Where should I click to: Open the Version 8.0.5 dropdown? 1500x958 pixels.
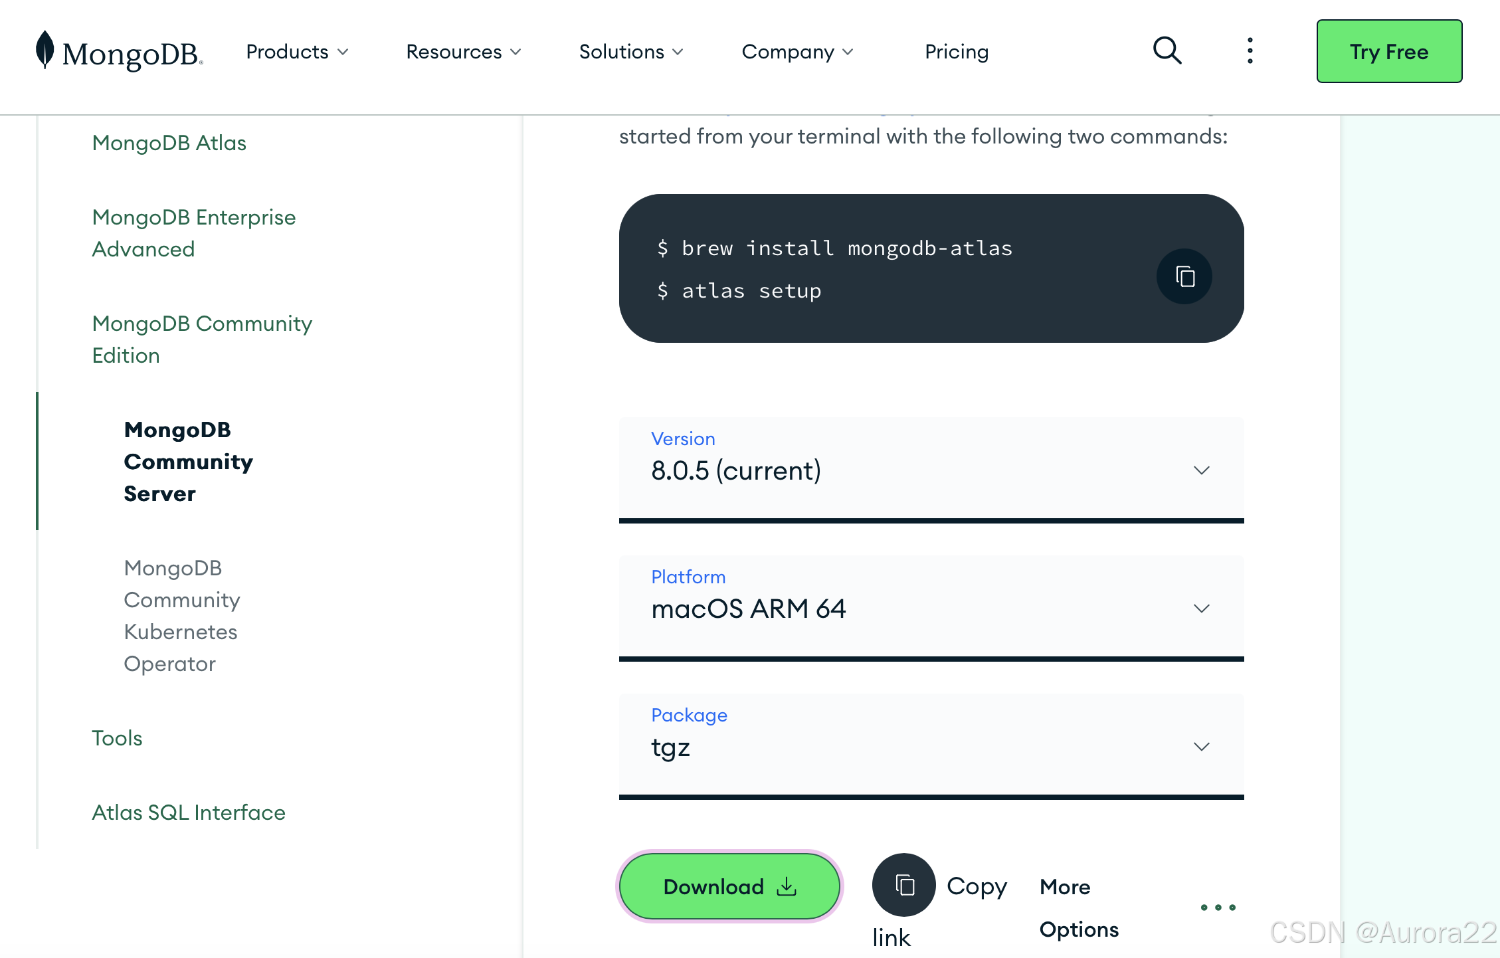[x=931, y=470]
